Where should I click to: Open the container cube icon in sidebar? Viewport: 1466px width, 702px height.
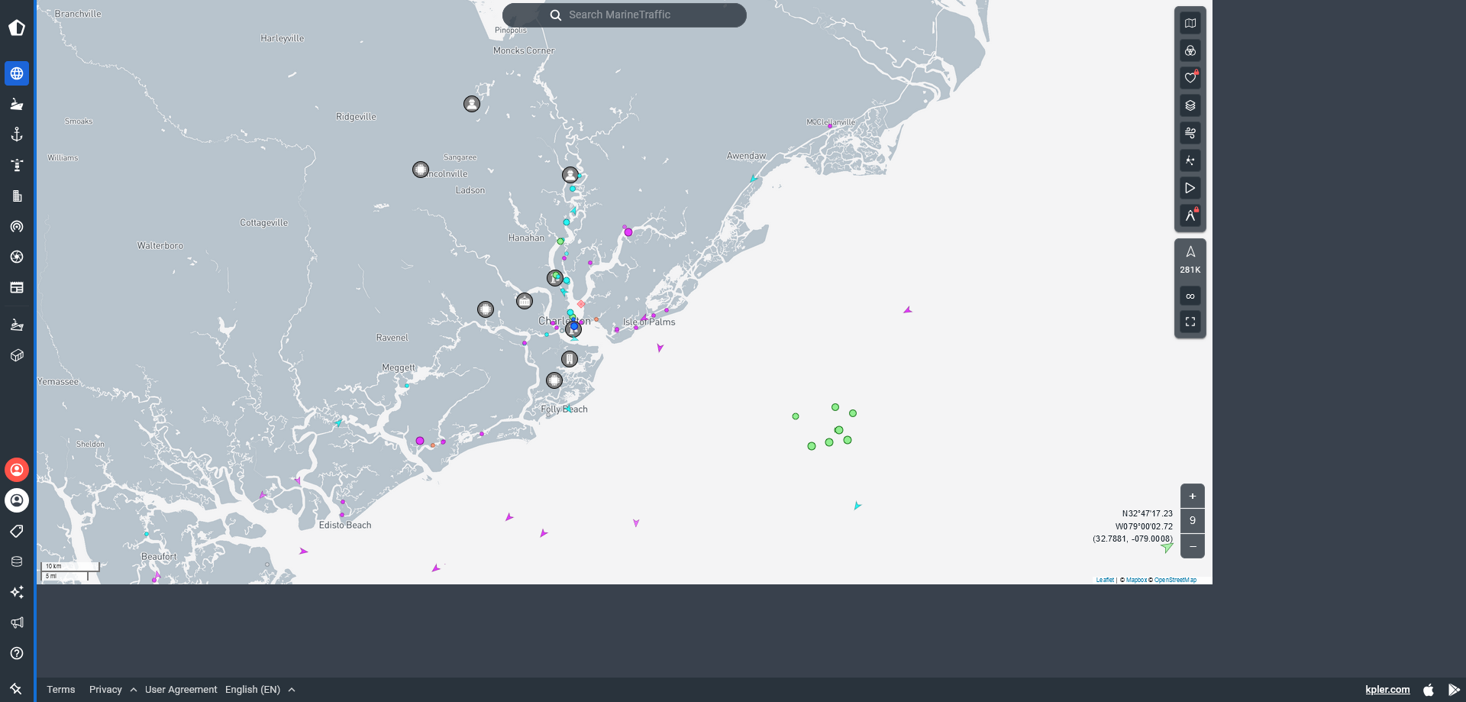point(17,355)
